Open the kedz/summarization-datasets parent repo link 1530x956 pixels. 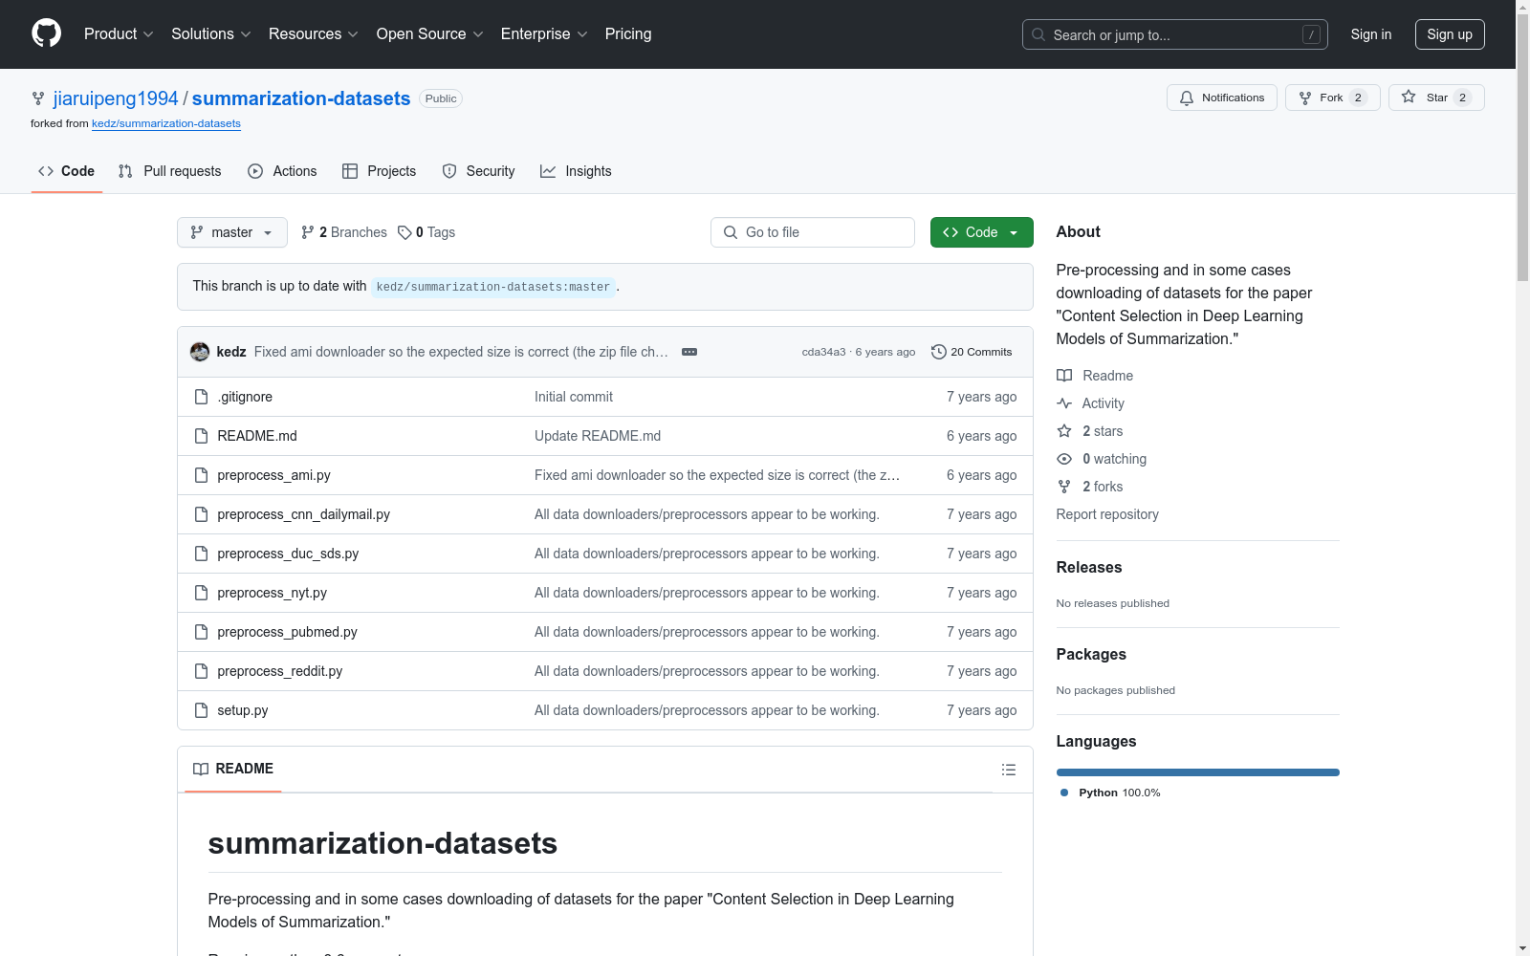166,123
